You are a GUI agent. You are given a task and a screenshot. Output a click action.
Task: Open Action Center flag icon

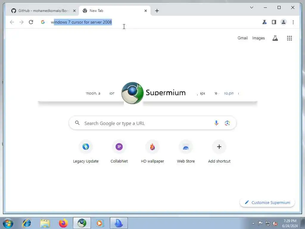click(260, 223)
